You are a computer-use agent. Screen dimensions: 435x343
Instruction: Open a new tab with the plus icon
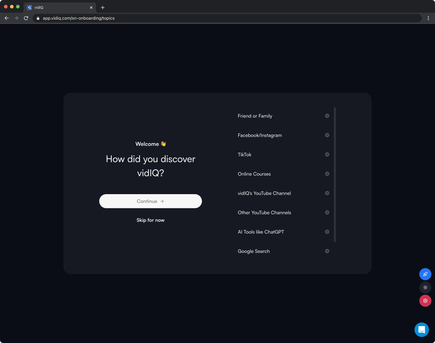[103, 8]
